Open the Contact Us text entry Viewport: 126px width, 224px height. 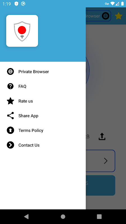(x=29, y=145)
